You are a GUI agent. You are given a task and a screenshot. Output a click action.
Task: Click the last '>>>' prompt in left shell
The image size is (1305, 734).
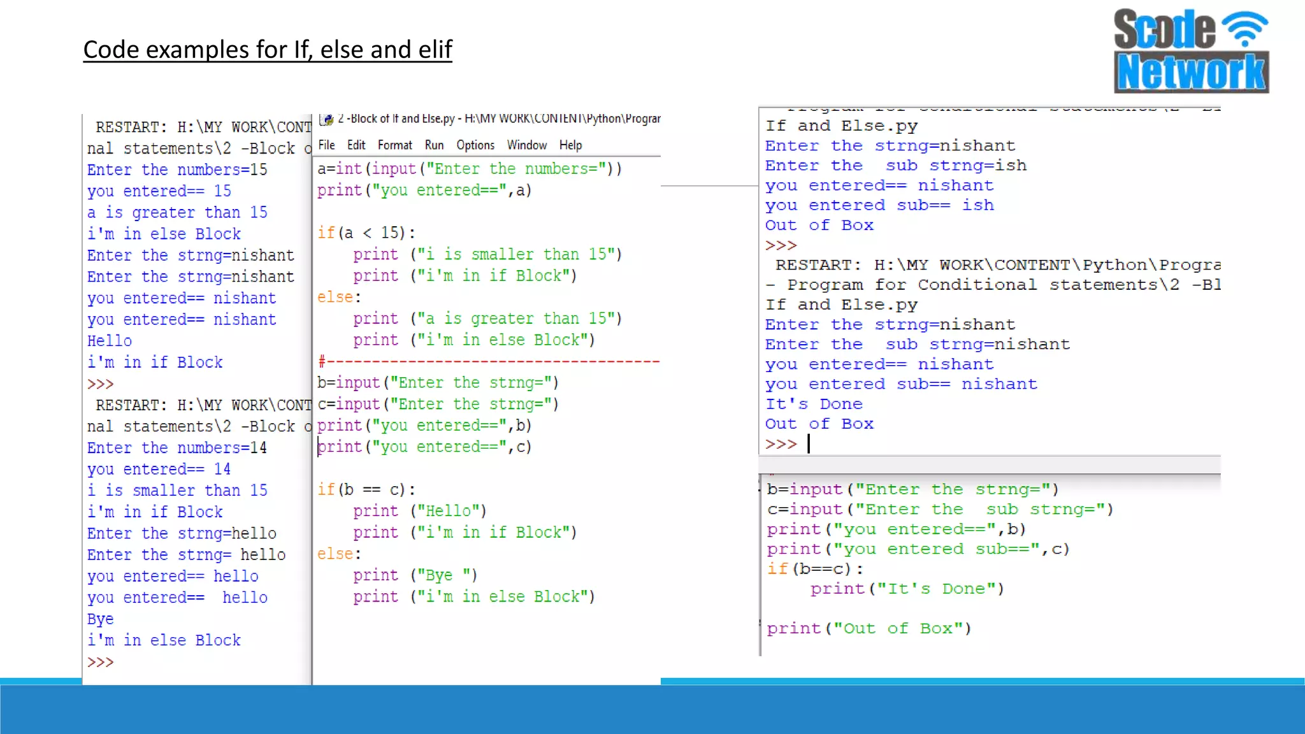101,663
